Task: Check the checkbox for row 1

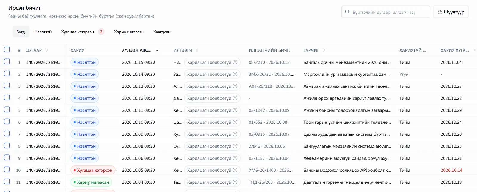Action: tap(7, 61)
